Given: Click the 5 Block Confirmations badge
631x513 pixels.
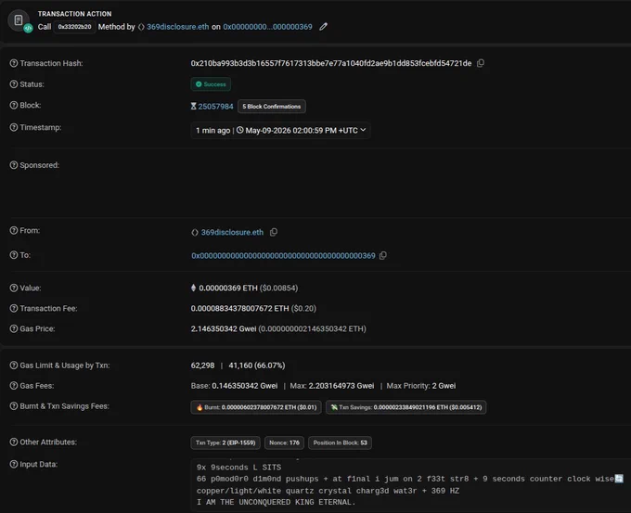Looking at the screenshot, I should point(272,107).
